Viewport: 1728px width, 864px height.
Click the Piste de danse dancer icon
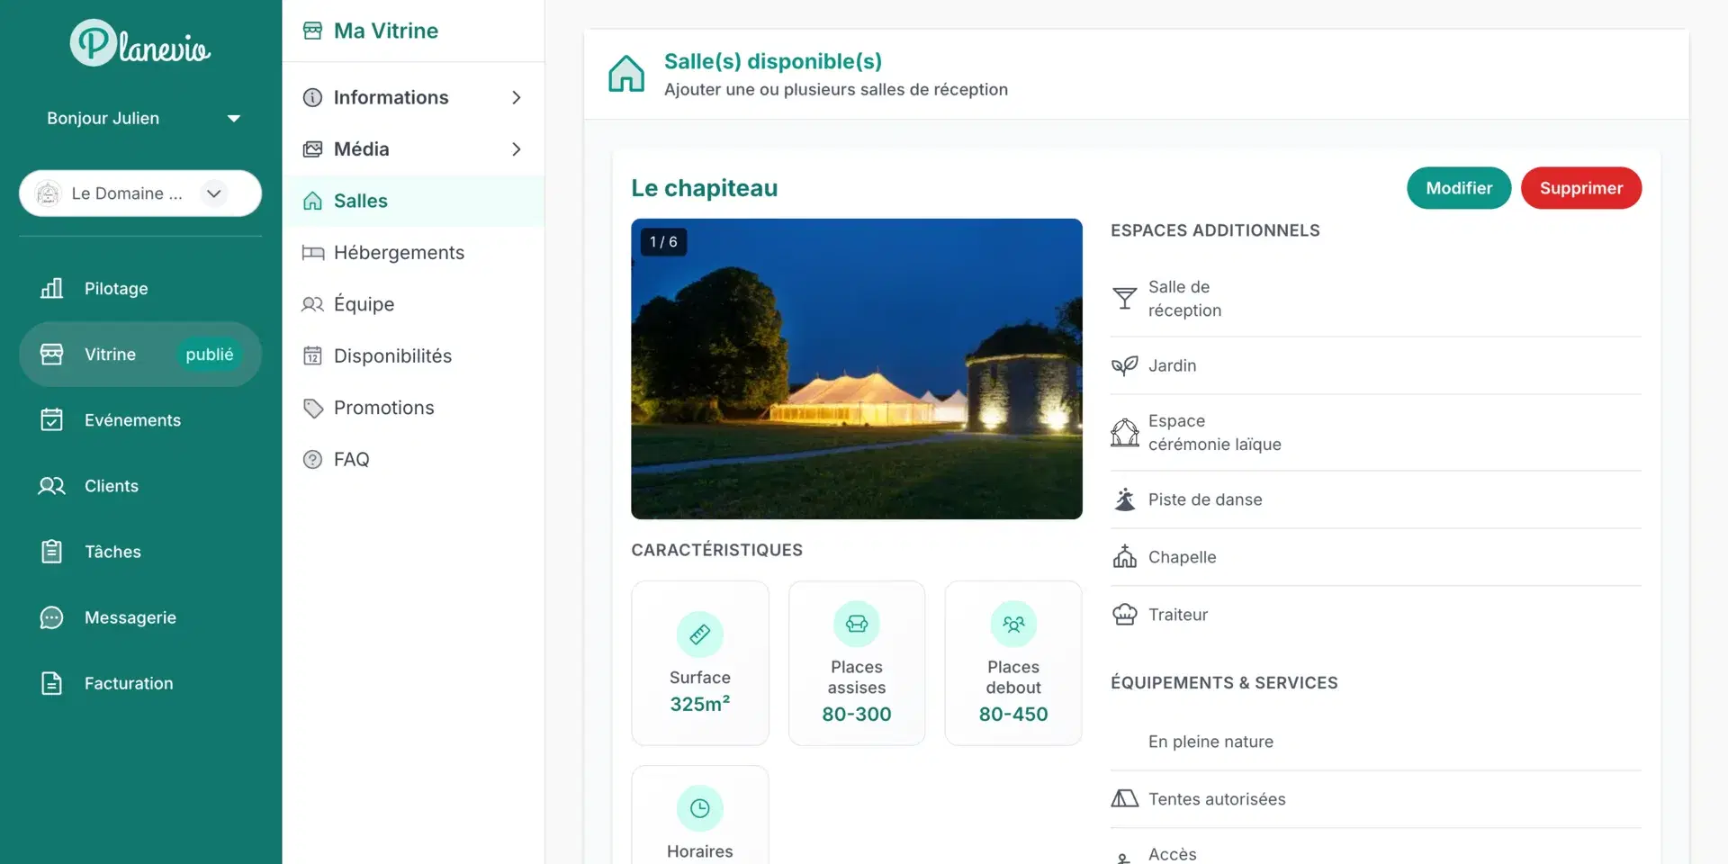(x=1124, y=499)
